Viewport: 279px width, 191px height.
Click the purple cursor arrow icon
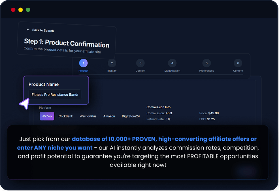24,104
